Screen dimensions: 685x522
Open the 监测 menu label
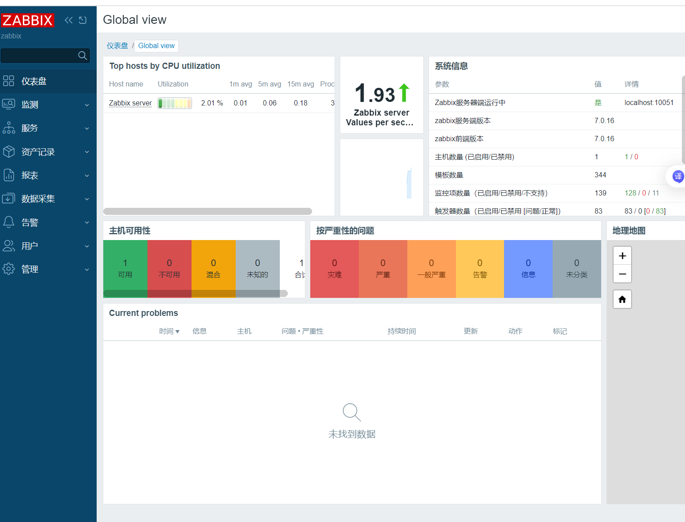pyautogui.click(x=30, y=105)
